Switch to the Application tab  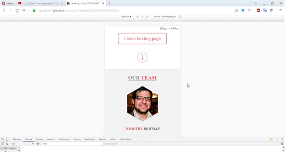90,139
